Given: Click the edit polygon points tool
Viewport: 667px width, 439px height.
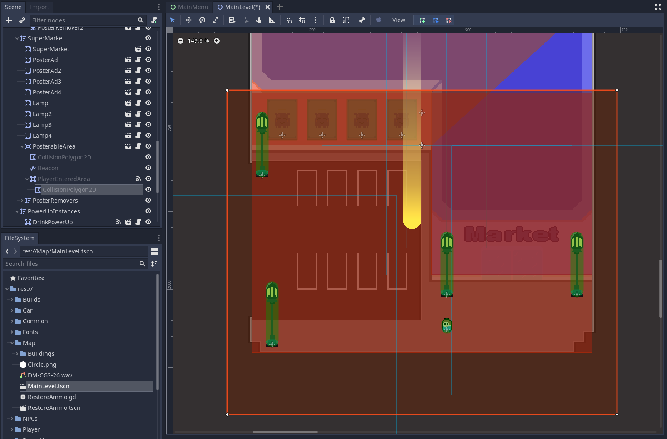Looking at the screenshot, I should (436, 20).
